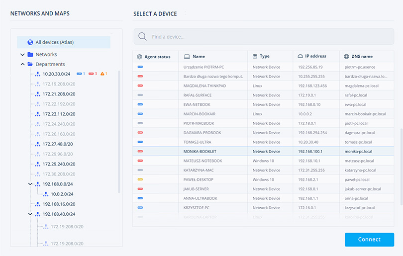Collapse the 192.168.40.0/24 network node
The height and width of the screenshot is (256, 403).
(30, 214)
